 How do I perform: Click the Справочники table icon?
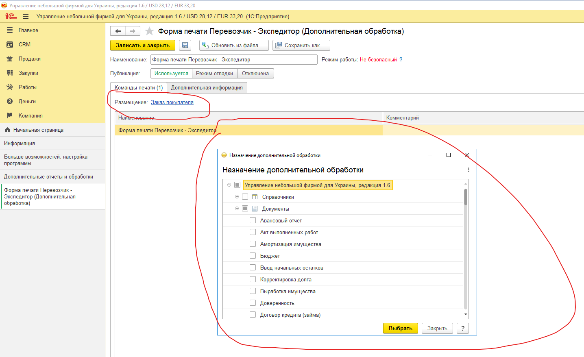tap(255, 197)
